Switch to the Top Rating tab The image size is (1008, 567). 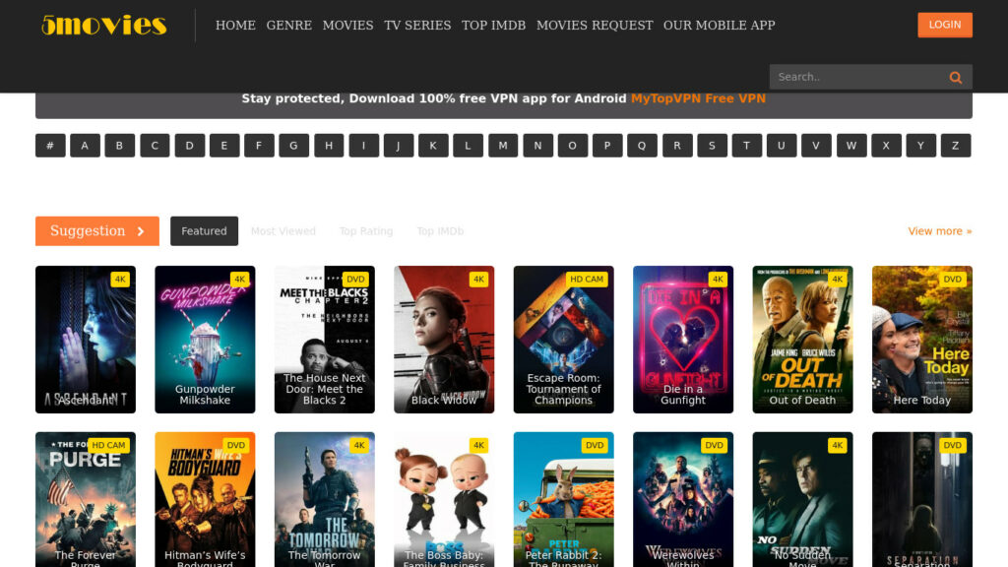[x=366, y=230]
